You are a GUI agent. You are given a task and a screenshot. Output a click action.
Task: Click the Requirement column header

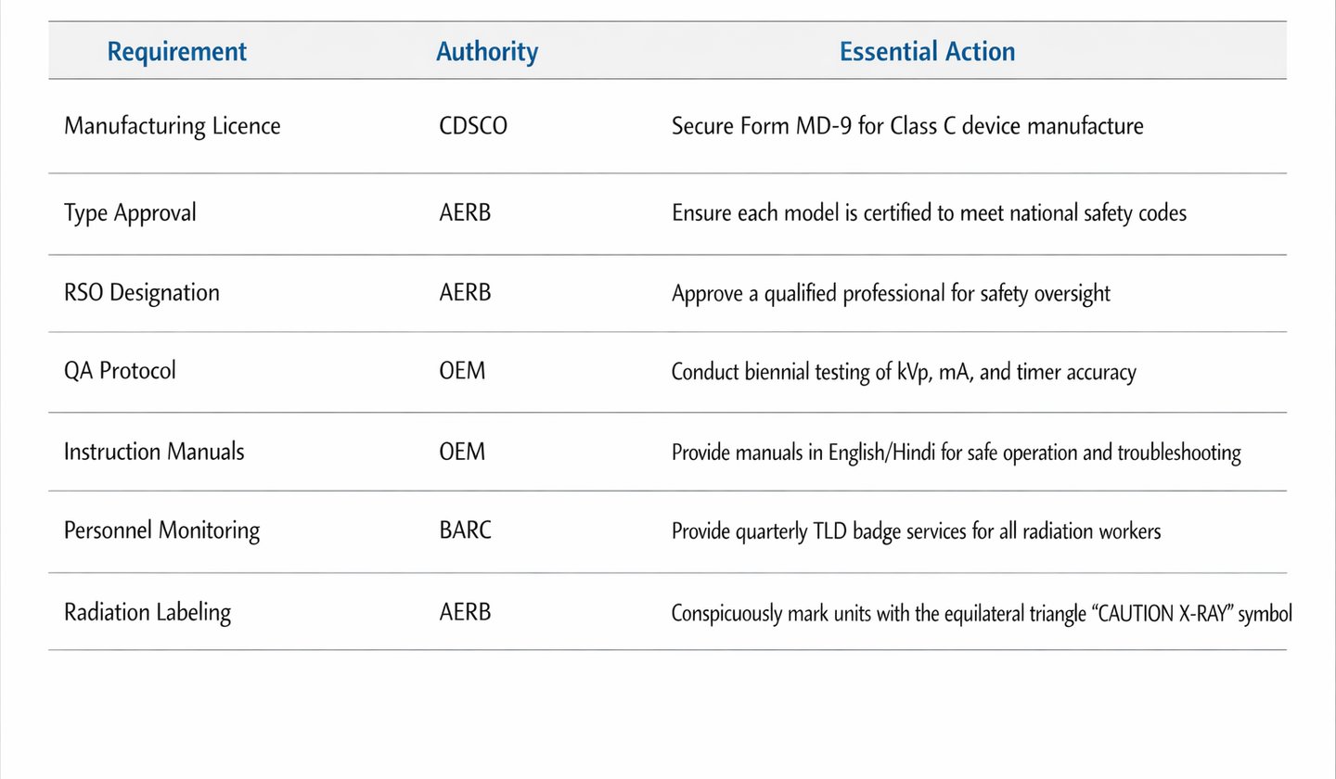176,51
